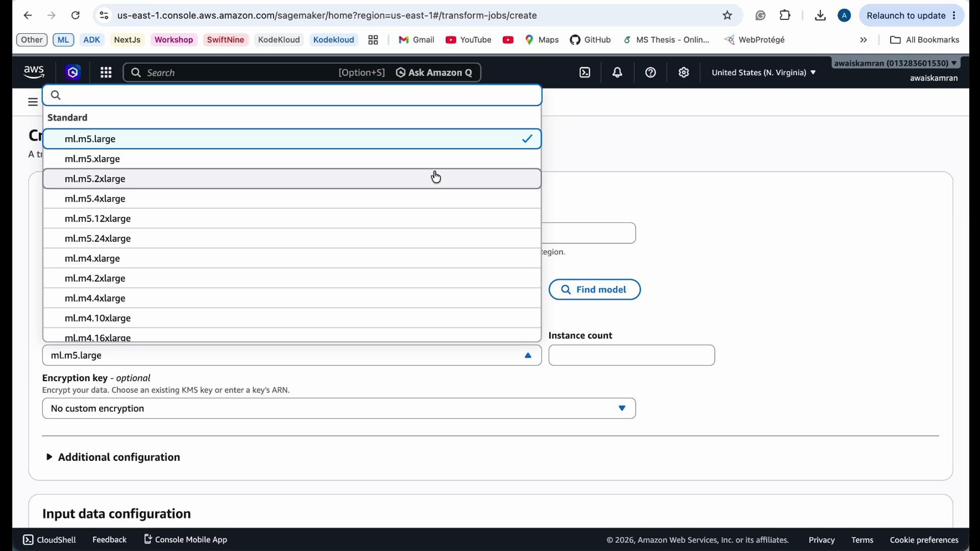Open Cookie preferences
Image resolution: width=980 pixels, height=551 pixels.
click(924, 540)
